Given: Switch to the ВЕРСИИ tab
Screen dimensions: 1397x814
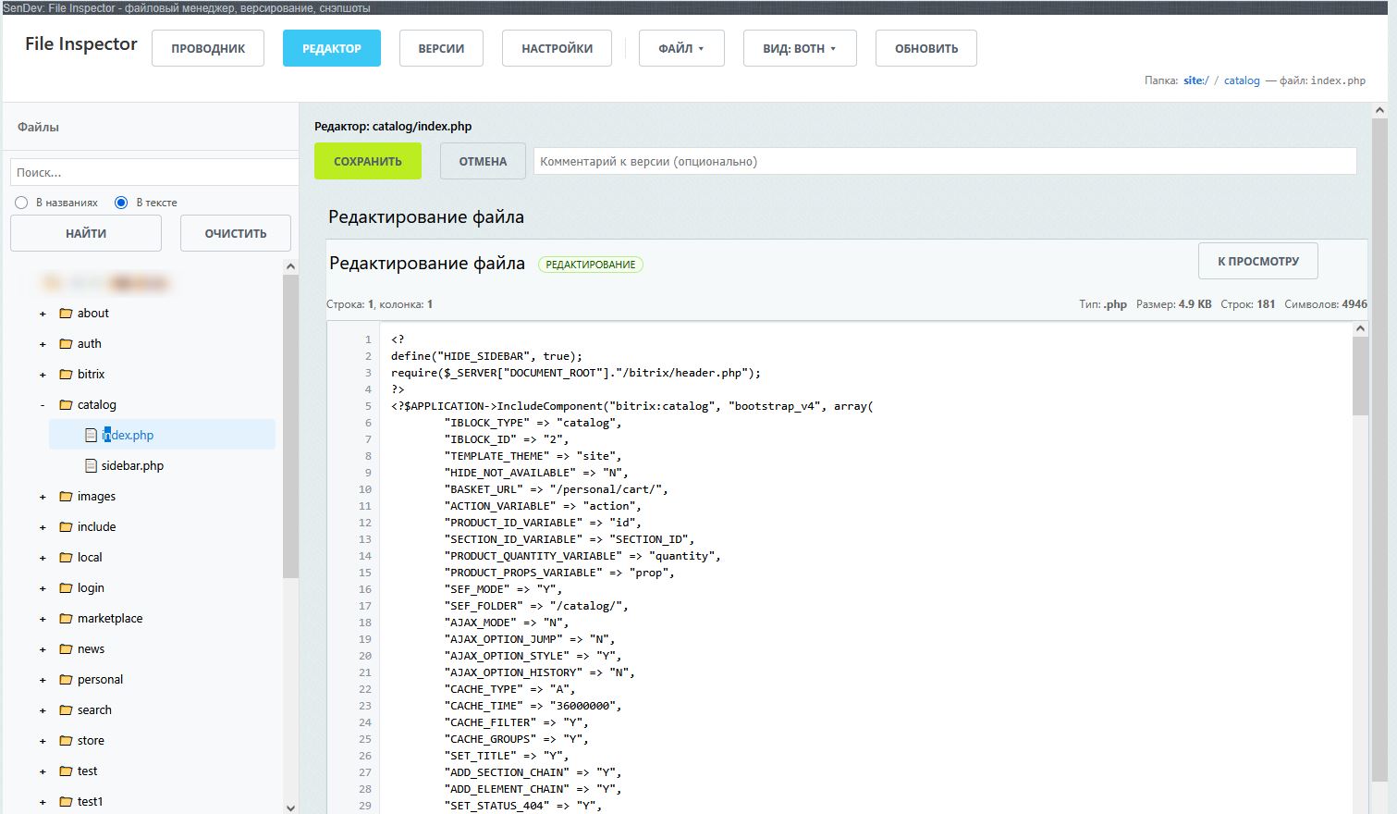Looking at the screenshot, I should tap(441, 48).
